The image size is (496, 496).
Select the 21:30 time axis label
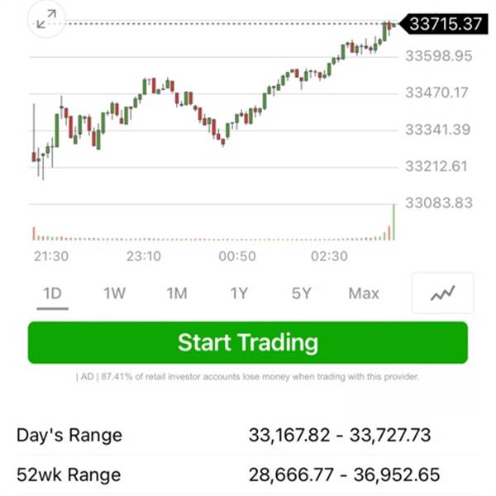[51, 256]
